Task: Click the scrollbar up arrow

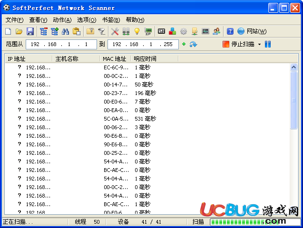Action: click(x=294, y=67)
